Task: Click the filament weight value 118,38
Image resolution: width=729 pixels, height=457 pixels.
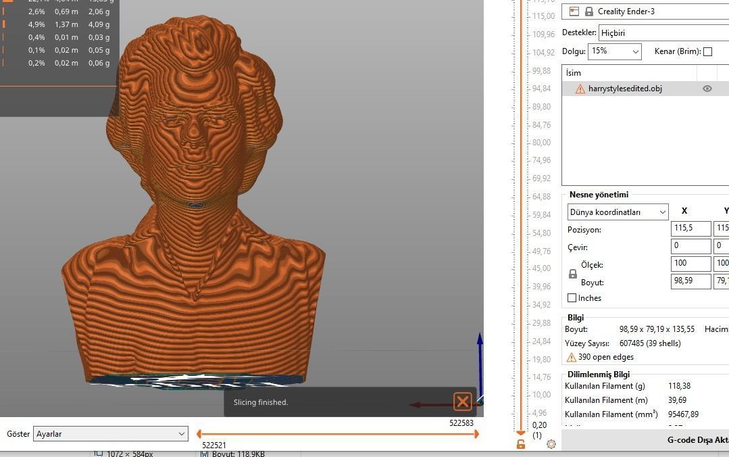Action: [x=679, y=386]
